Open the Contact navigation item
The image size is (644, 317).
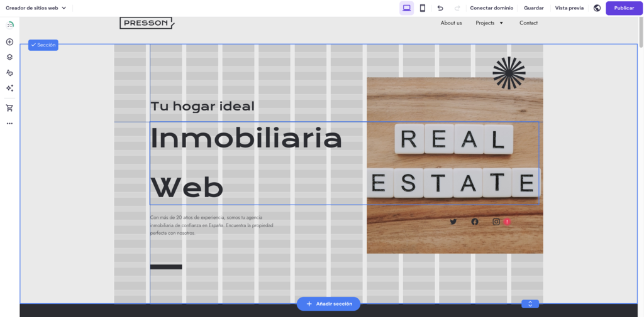[528, 23]
